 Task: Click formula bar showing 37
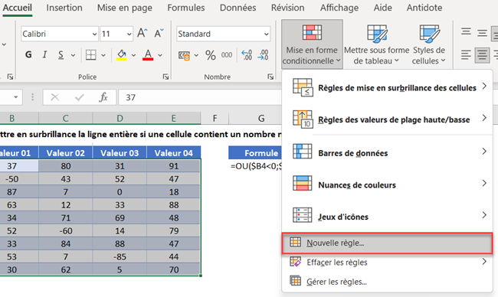200,97
